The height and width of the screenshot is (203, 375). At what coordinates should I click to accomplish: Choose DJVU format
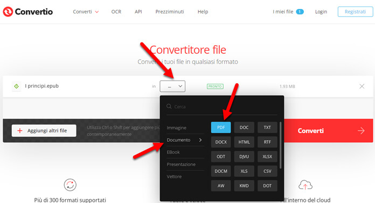coord(244,156)
